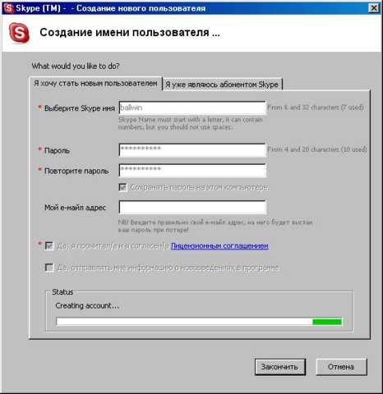Click the 'Пароль' password field
This screenshot has width=383, height=394.
(x=192, y=150)
